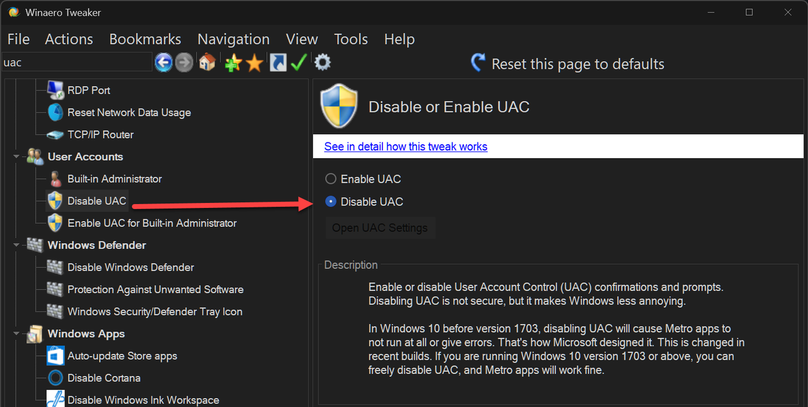
Task: Select Built-in Administrator label
Action: point(115,179)
